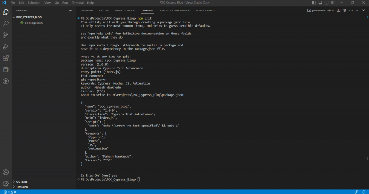
Task: Open the Terminal menu
Action: [x=78, y=3]
